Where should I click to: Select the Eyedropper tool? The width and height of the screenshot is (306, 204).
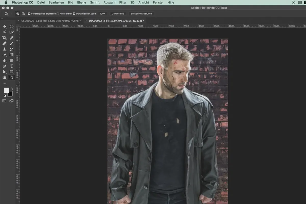click(12, 38)
